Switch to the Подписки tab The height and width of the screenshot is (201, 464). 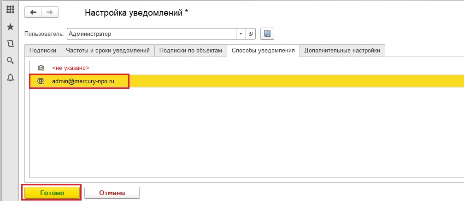[43, 51]
